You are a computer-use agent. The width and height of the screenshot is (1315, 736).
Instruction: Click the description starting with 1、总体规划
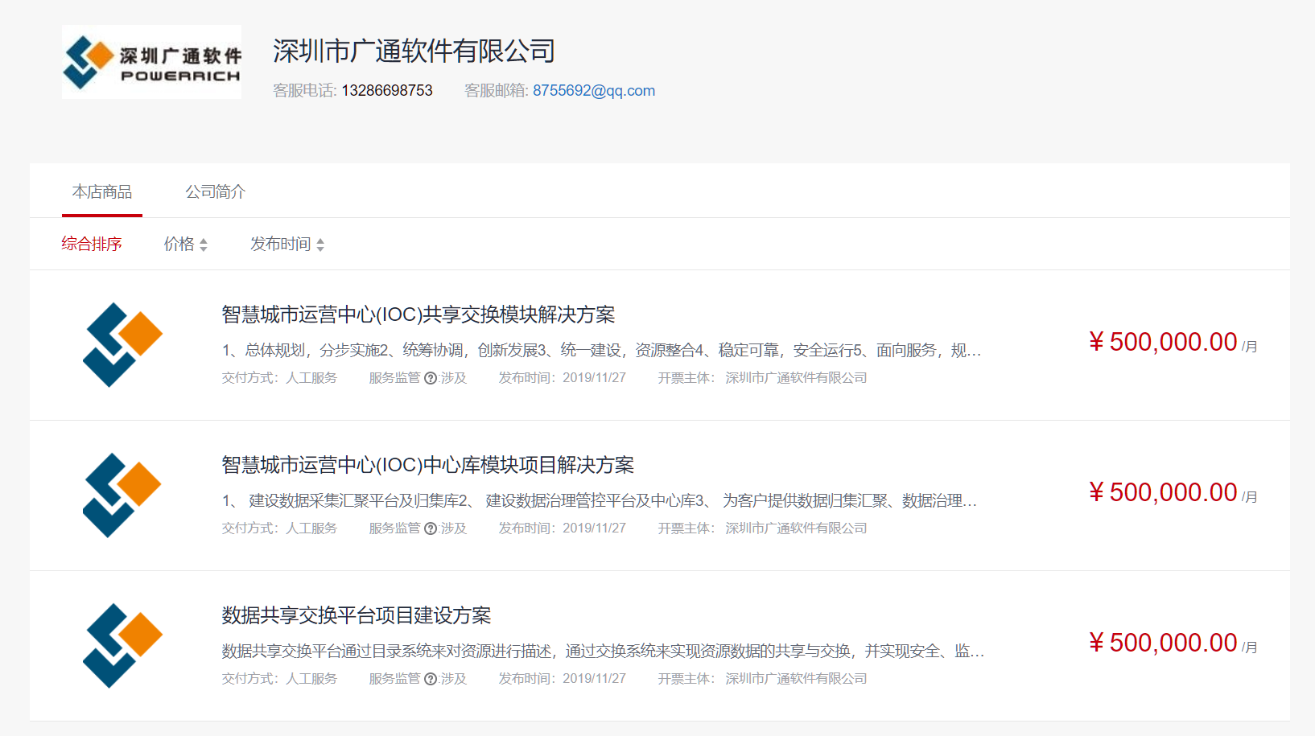pyautogui.click(x=602, y=350)
